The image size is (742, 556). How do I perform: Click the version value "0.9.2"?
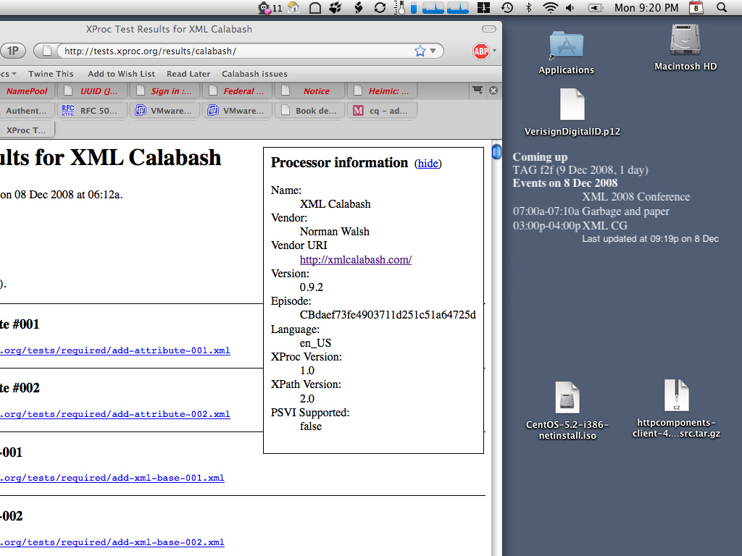tap(312, 287)
